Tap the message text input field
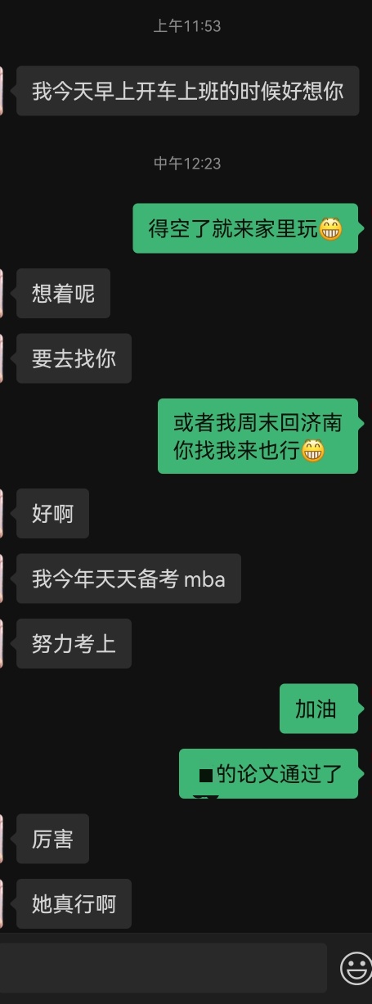 pyautogui.click(x=164, y=969)
